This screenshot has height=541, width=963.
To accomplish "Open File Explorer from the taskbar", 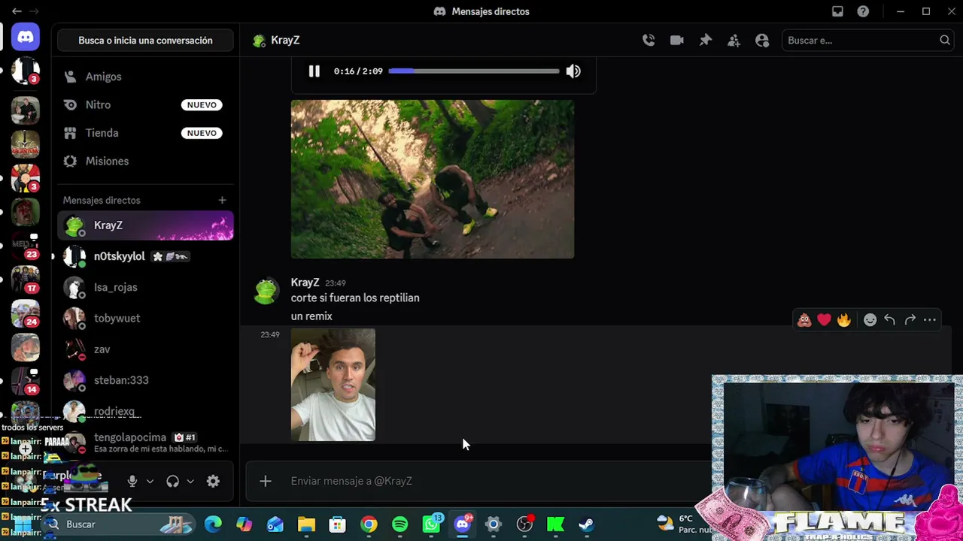I will 306,524.
